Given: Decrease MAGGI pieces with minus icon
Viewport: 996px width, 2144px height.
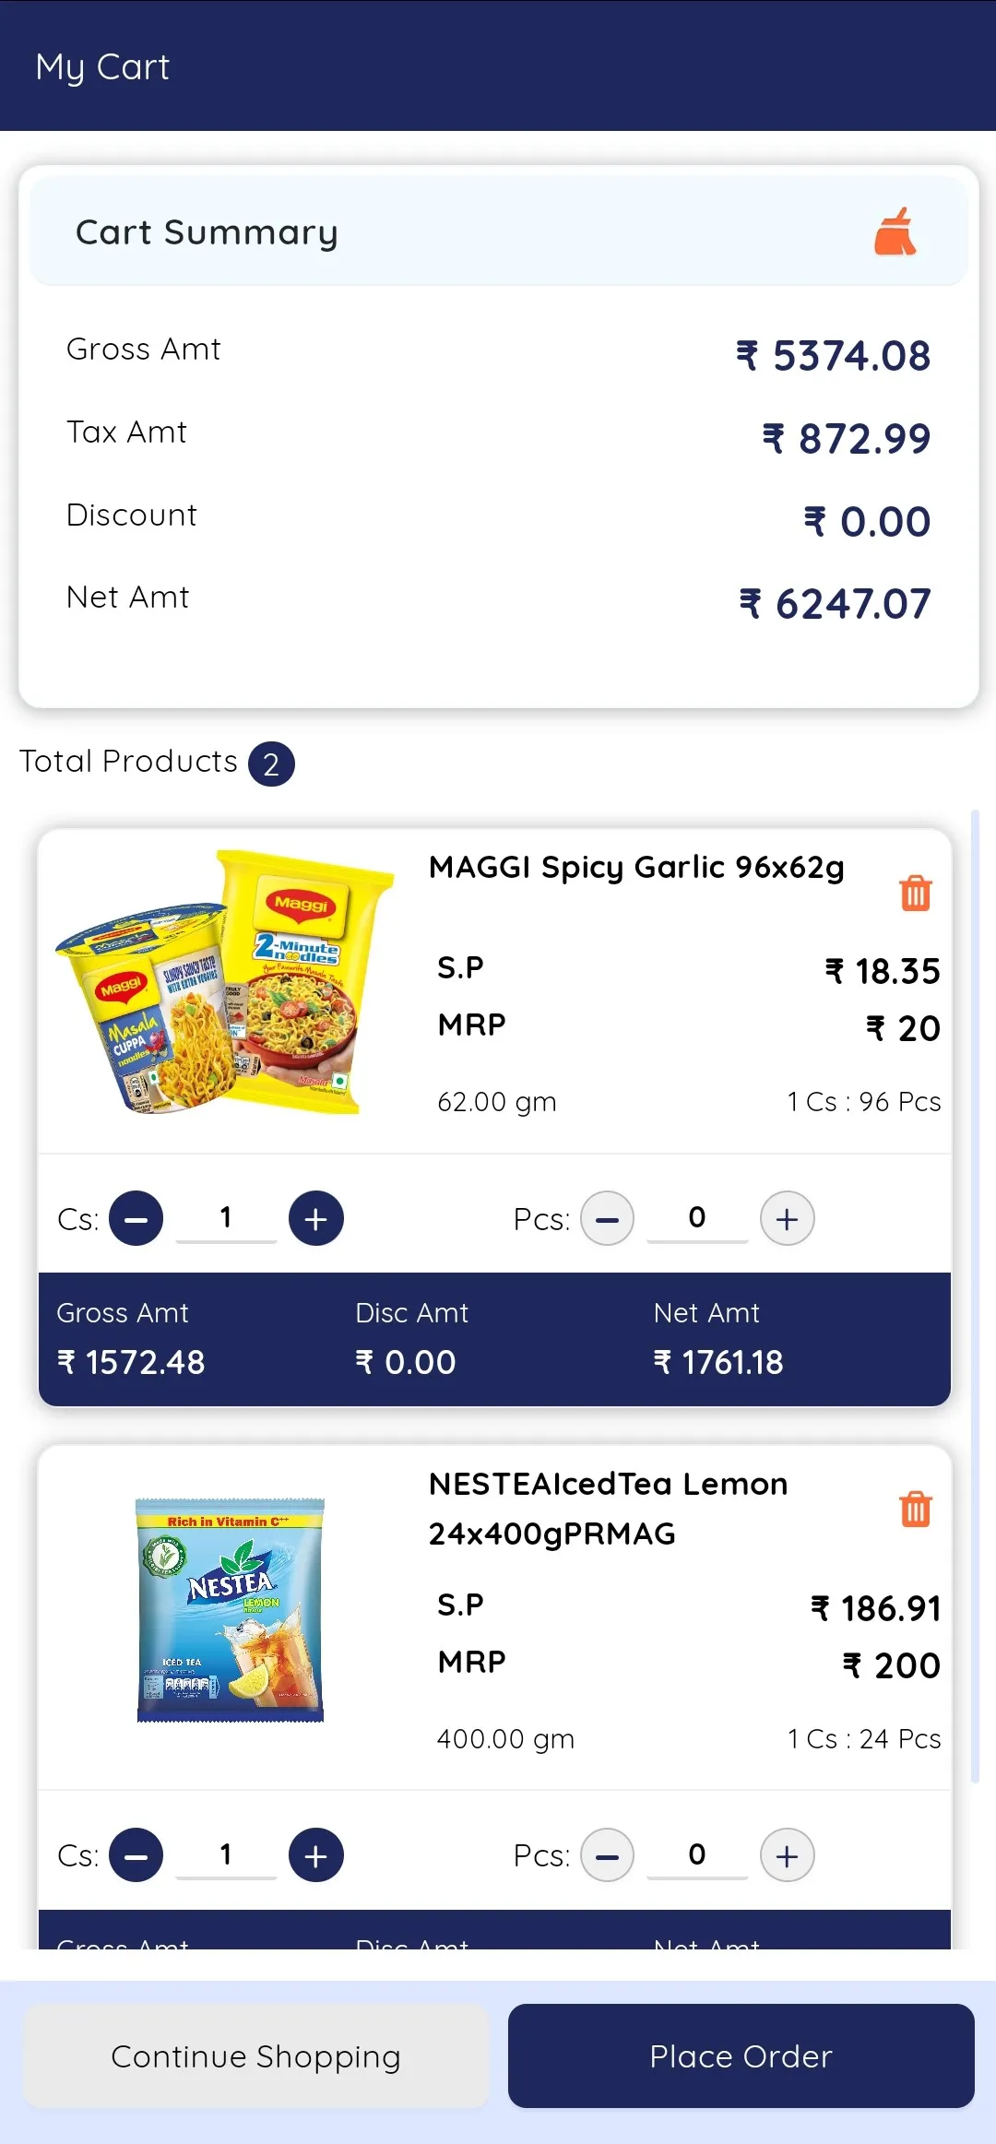Looking at the screenshot, I should pyautogui.click(x=608, y=1218).
